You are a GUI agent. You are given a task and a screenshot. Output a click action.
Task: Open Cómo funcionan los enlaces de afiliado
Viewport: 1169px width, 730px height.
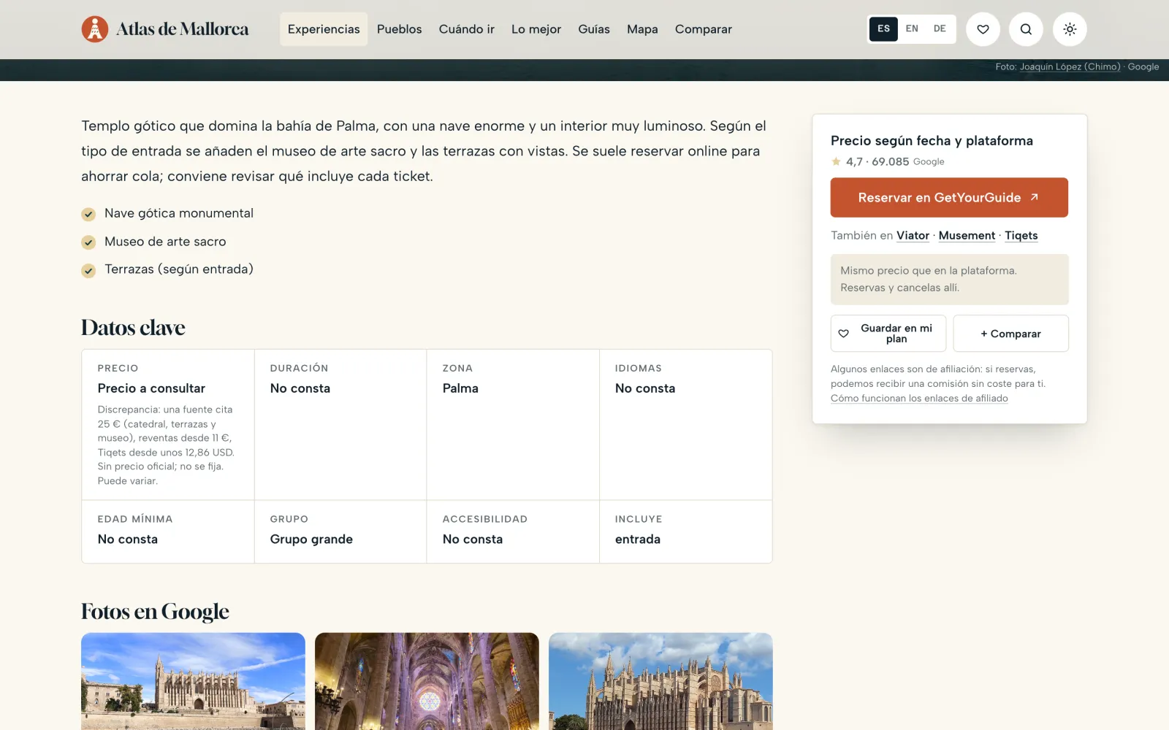click(x=919, y=399)
